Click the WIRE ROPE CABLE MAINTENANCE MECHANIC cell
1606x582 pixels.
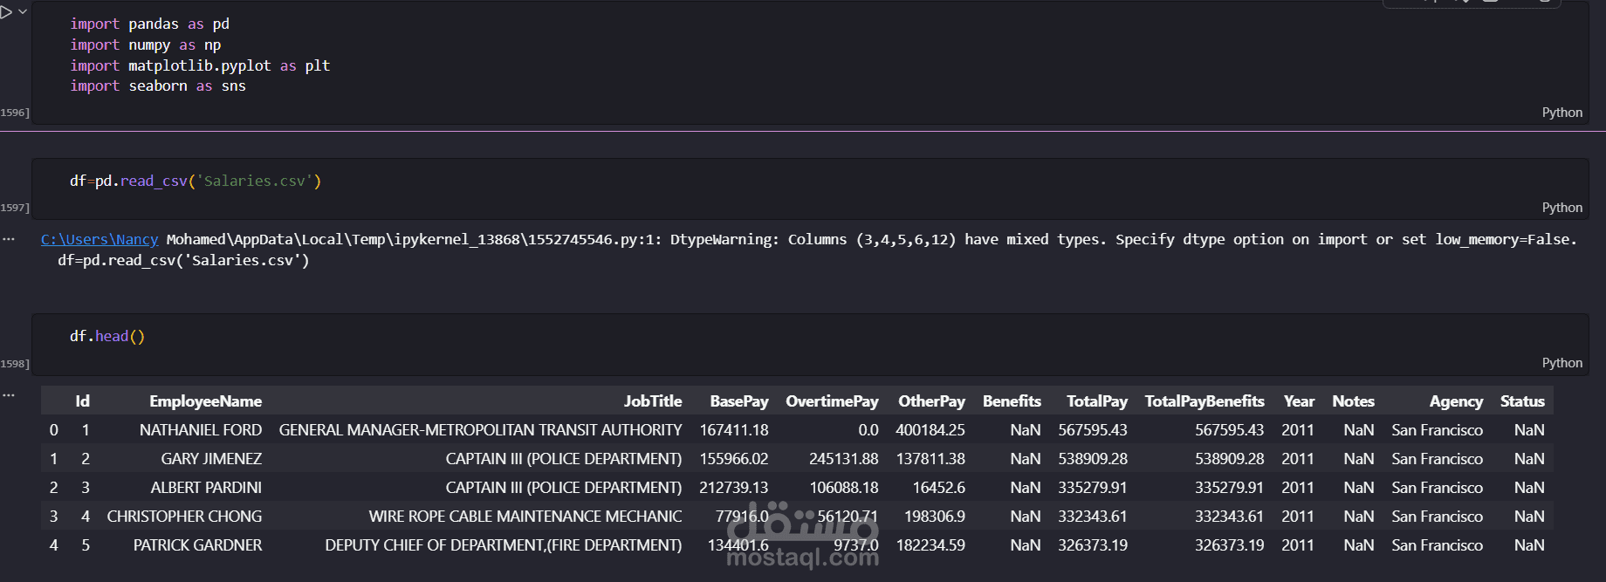tap(525, 517)
